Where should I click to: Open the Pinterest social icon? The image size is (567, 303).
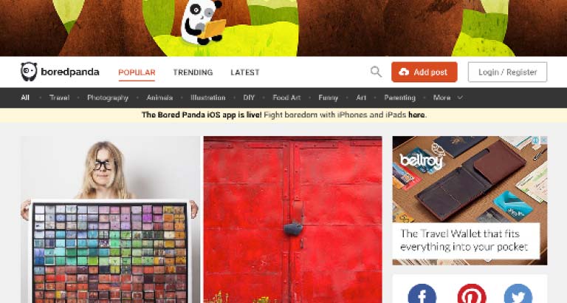tap(472, 294)
